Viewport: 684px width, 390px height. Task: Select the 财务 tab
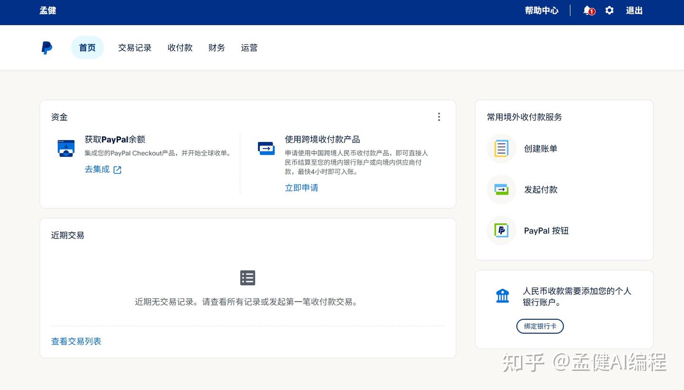[x=217, y=48]
